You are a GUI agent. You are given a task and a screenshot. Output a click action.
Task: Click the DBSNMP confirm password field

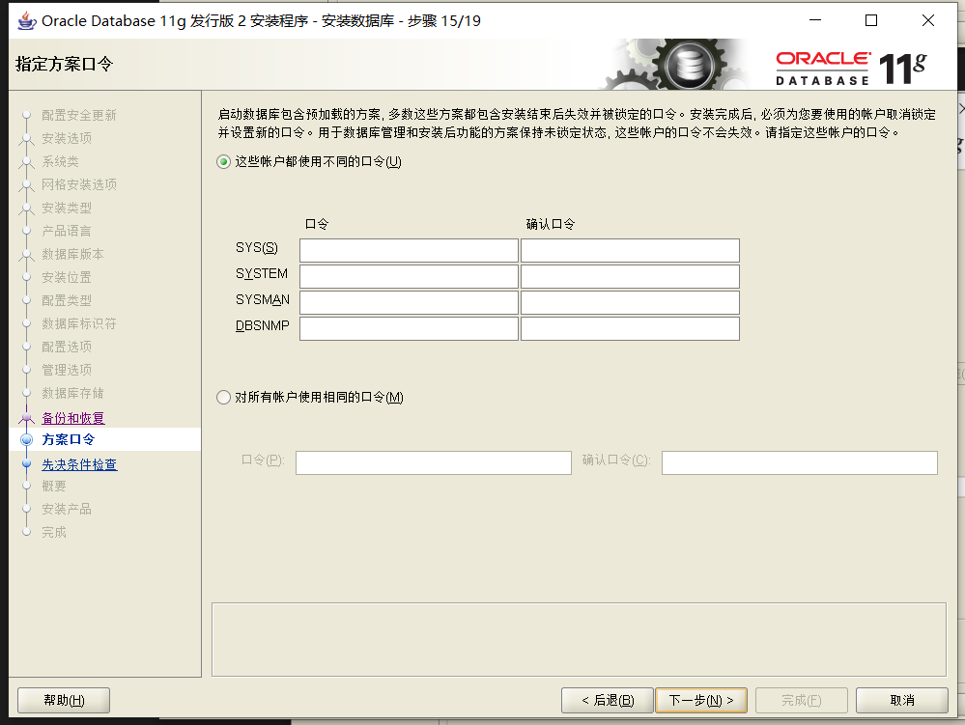tap(630, 329)
